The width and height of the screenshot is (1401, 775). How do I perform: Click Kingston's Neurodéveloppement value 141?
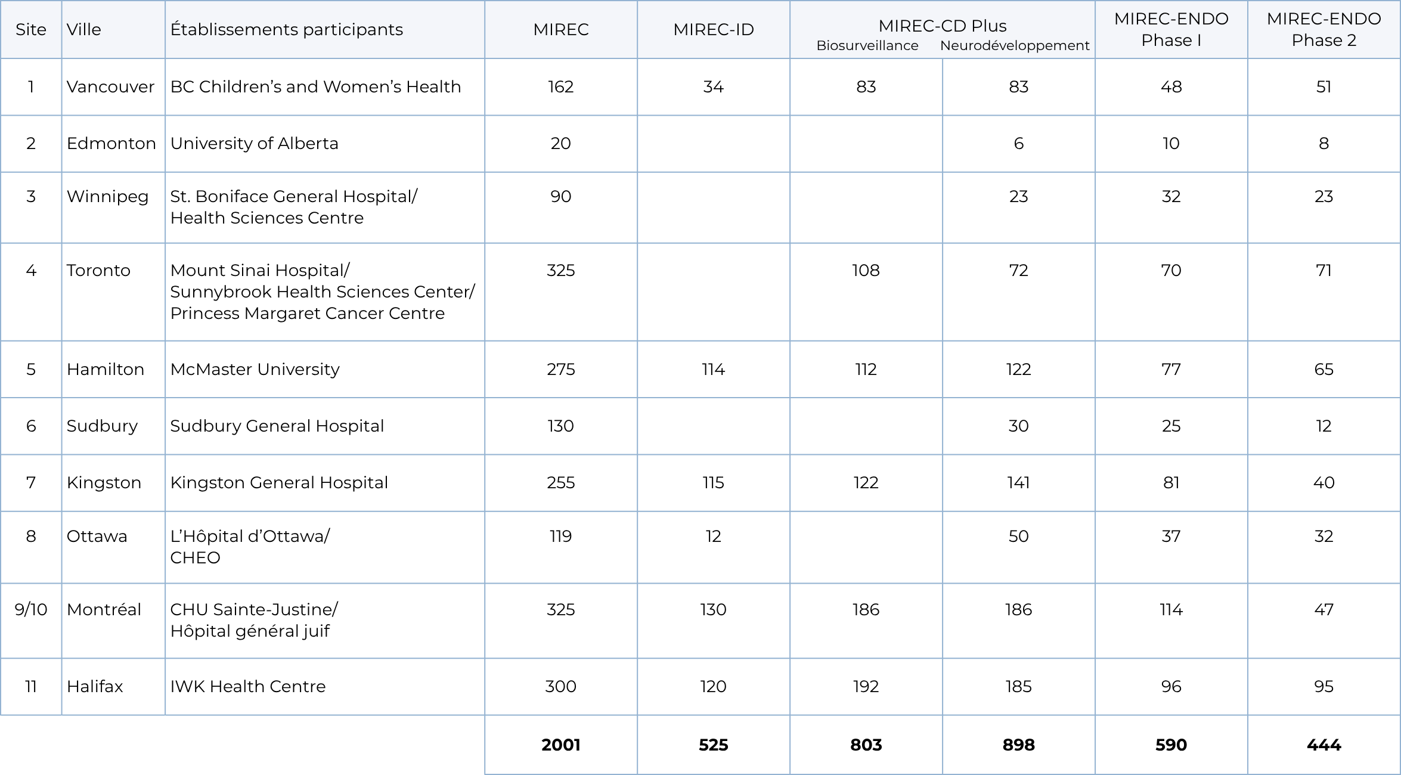1019,483
